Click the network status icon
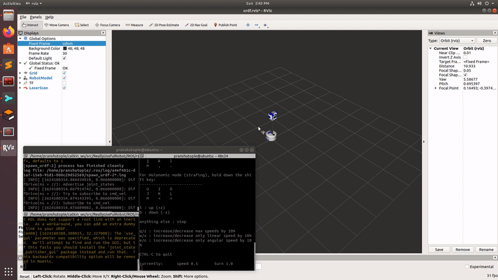The width and height of the screenshot is (498, 280). click(x=472, y=4)
